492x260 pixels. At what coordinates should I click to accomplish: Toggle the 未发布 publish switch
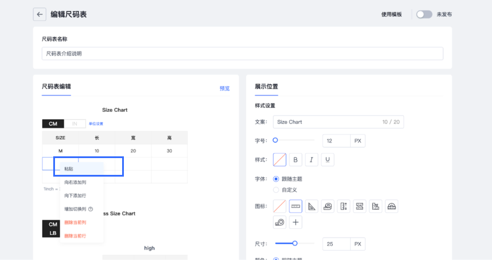click(424, 14)
